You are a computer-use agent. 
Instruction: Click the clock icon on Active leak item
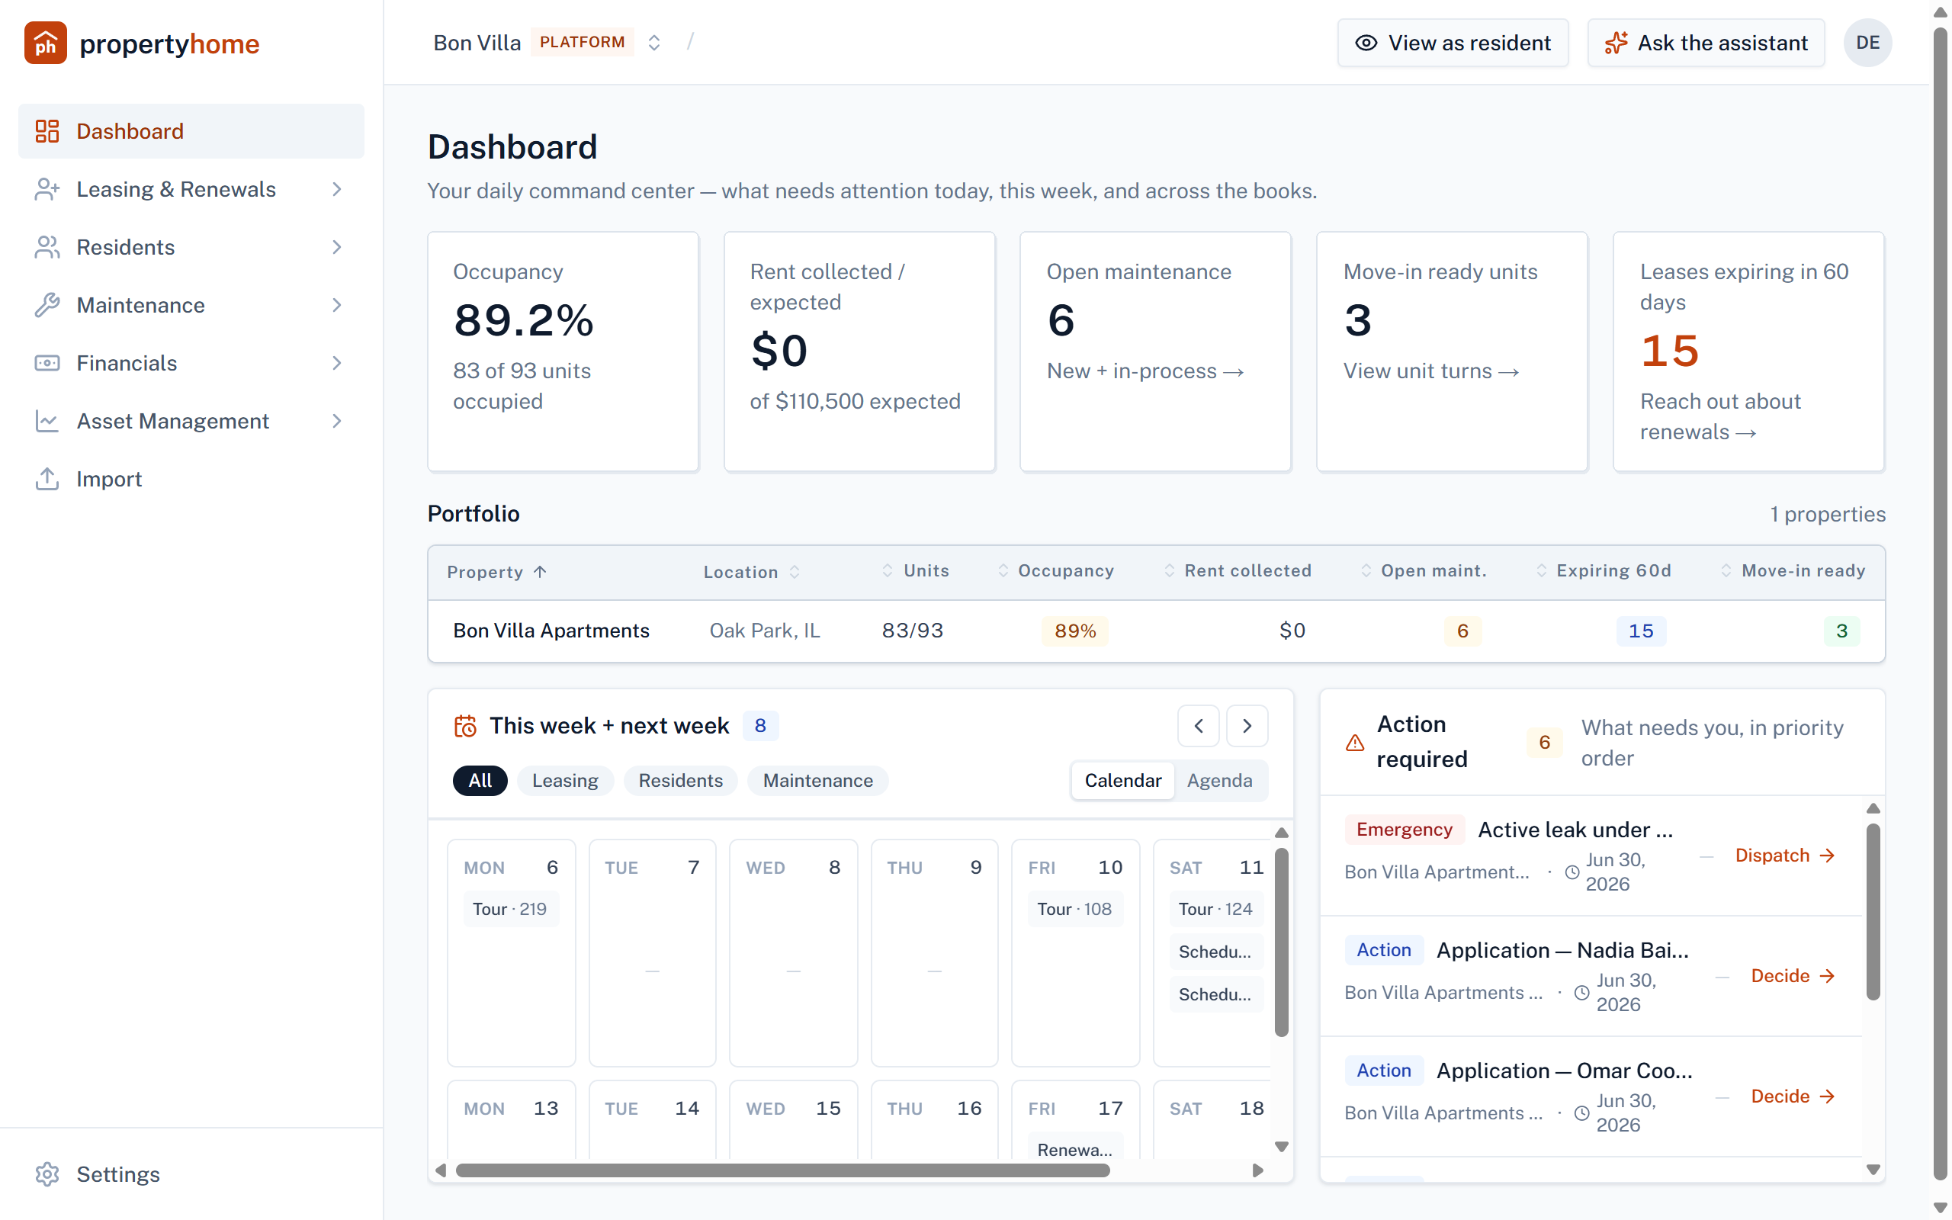click(1572, 872)
